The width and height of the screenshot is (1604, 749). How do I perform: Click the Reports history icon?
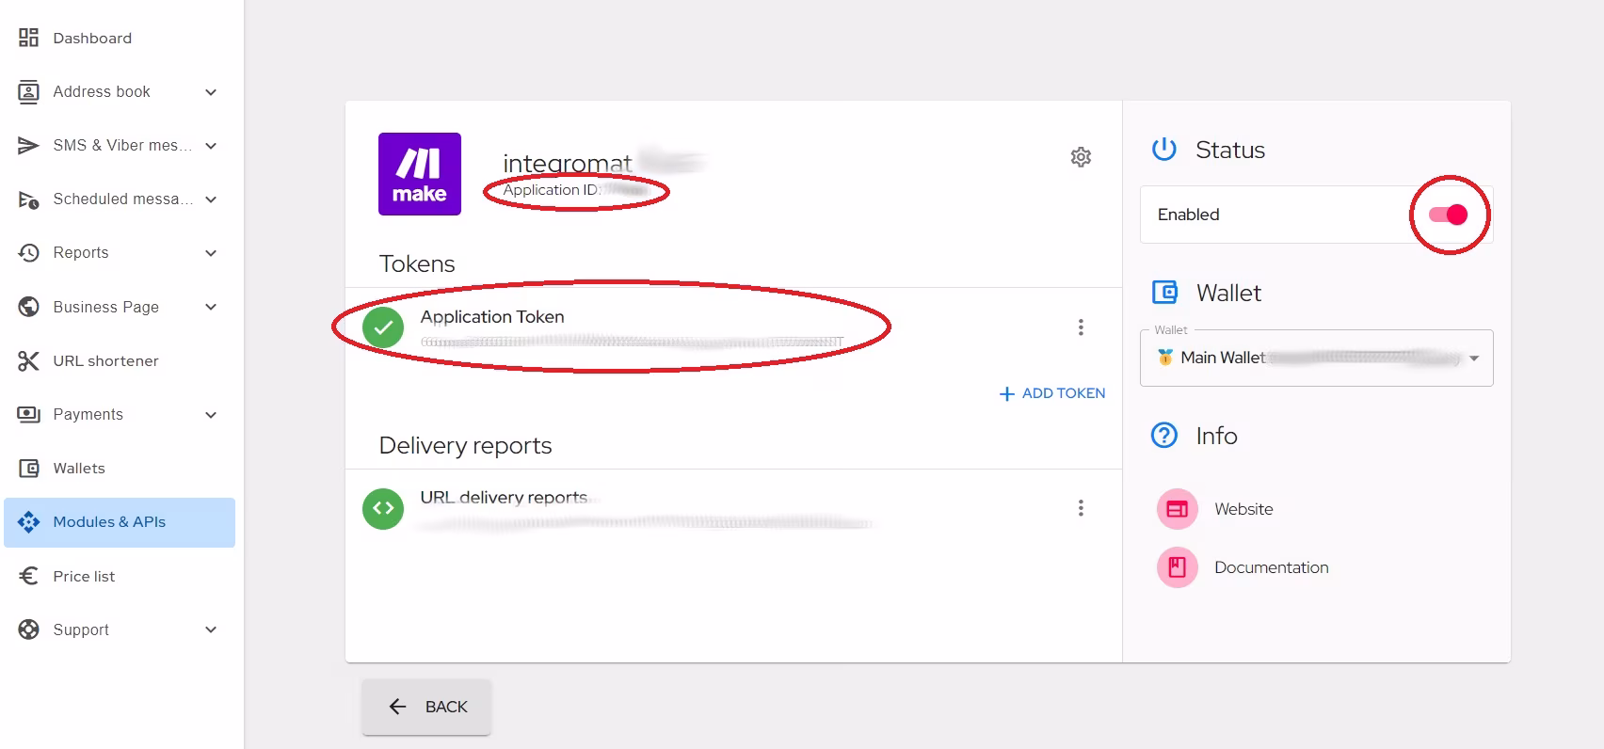tap(28, 253)
